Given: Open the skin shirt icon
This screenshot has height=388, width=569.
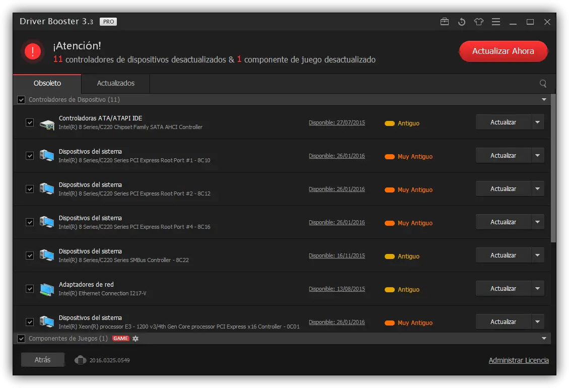Looking at the screenshot, I should (479, 22).
